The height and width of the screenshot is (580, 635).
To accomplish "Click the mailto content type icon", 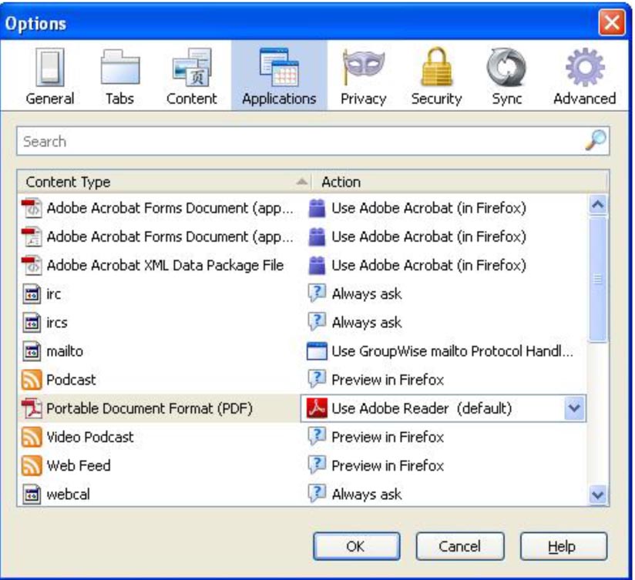I will [32, 351].
